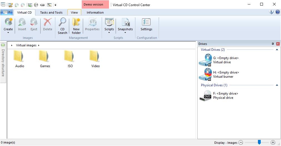Screen dimensions: 281x146
Task: Open the View tab
Action: (x=74, y=12)
